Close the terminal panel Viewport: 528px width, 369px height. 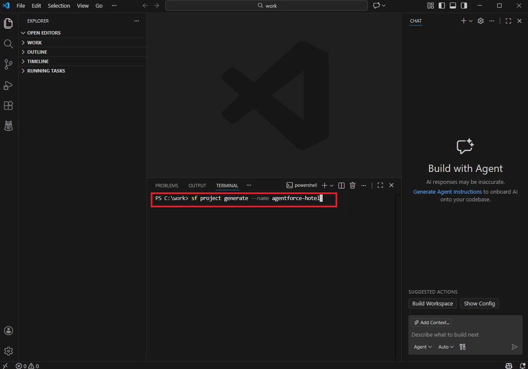pyautogui.click(x=391, y=186)
